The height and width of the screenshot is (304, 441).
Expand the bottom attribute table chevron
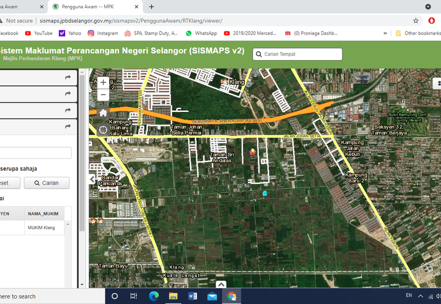[x=221, y=285]
